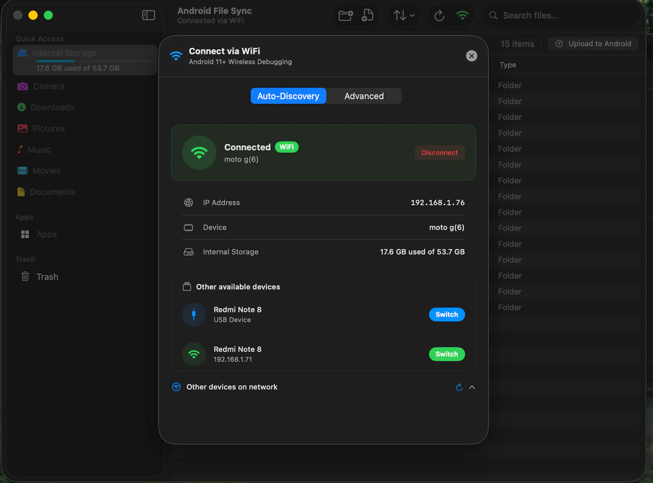The width and height of the screenshot is (653, 483).
Task: Open Downloads in the sidebar
Action: 85,108
